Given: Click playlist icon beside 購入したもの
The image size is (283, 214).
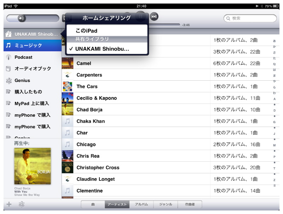Looking at the screenshot, I should [x=8, y=92].
